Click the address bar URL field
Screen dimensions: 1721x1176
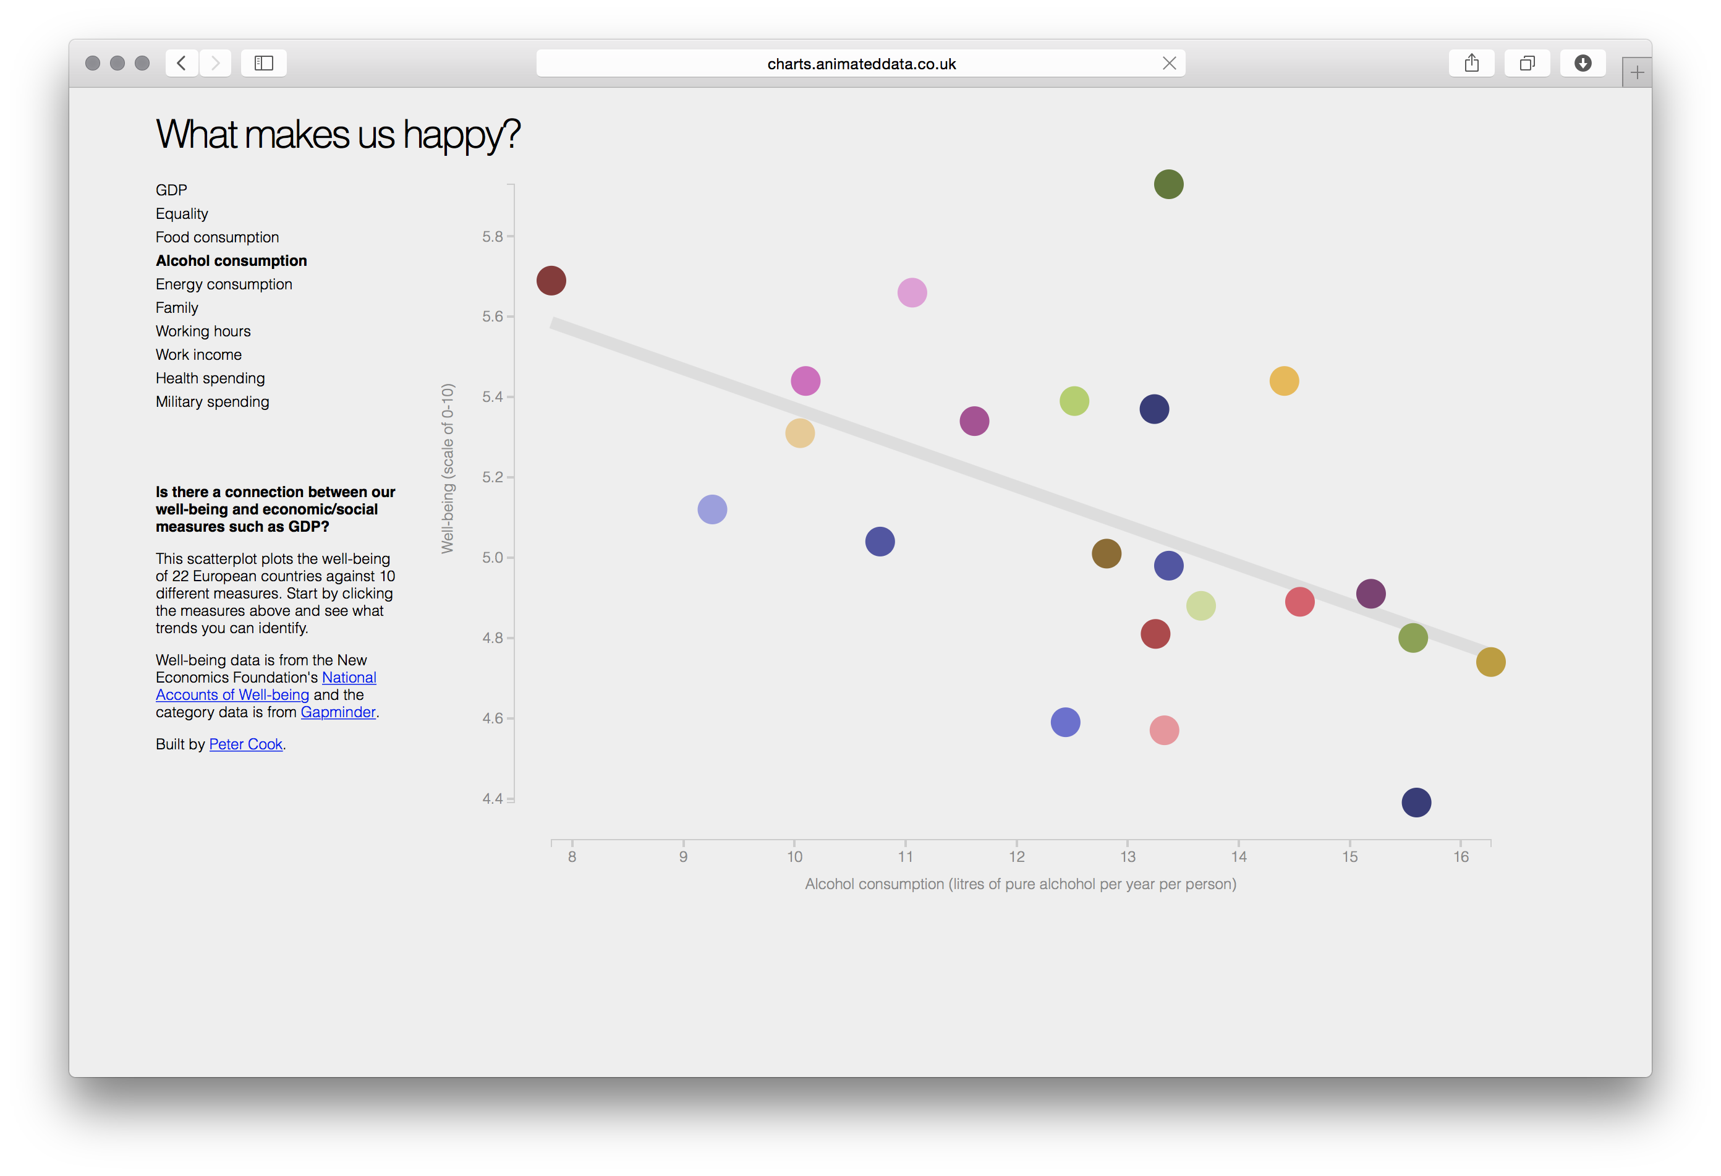tap(860, 64)
